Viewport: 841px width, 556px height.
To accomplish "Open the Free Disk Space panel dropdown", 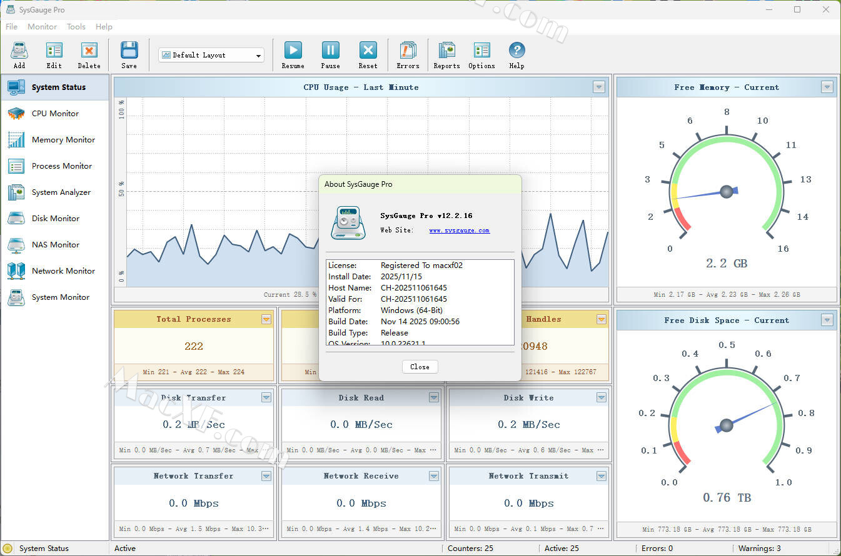I will coord(827,320).
